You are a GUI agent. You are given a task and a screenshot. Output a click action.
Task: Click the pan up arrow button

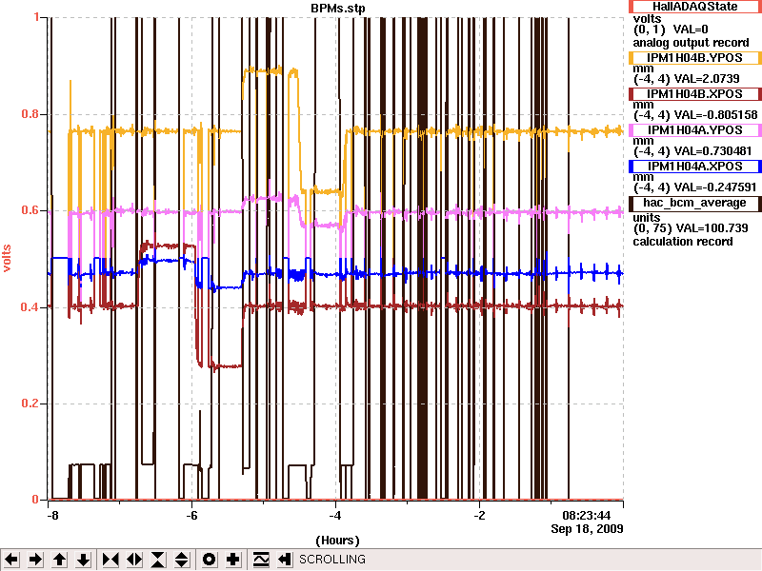[59, 560]
